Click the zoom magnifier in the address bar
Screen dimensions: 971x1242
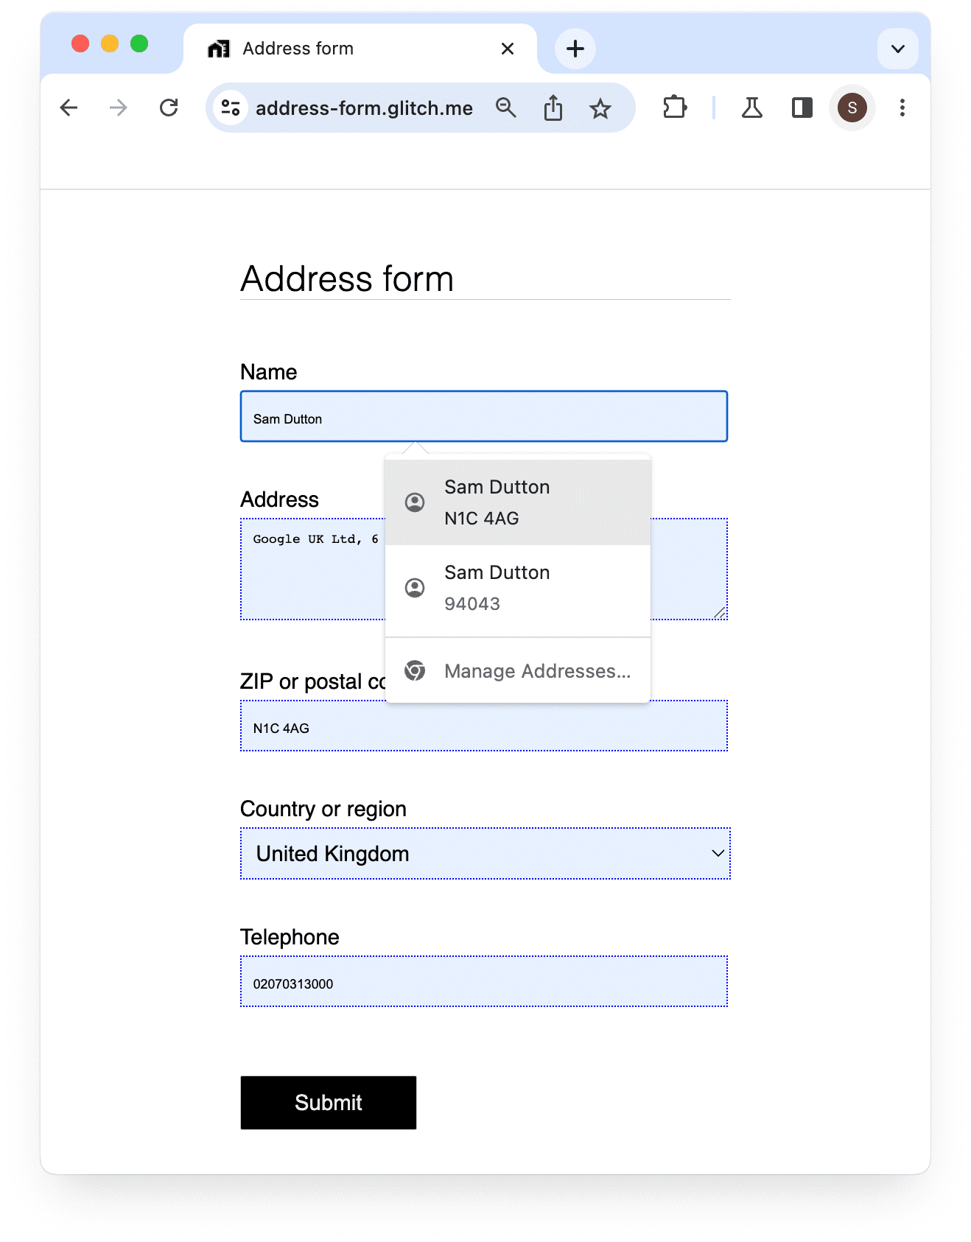pos(505,108)
